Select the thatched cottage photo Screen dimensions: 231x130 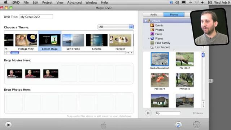(160, 101)
